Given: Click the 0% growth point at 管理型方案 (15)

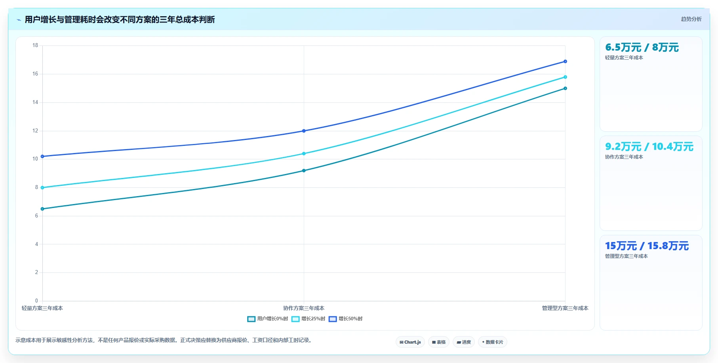Looking at the screenshot, I should tap(565, 88).
